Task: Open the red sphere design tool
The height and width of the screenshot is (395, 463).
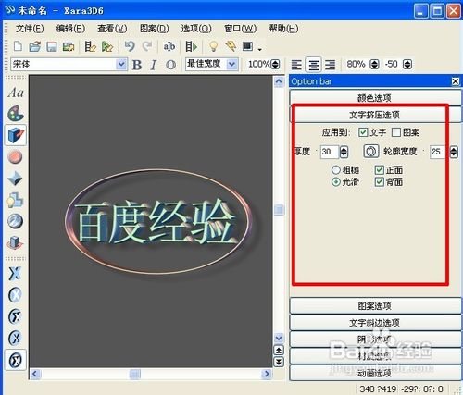Action: pos(15,156)
